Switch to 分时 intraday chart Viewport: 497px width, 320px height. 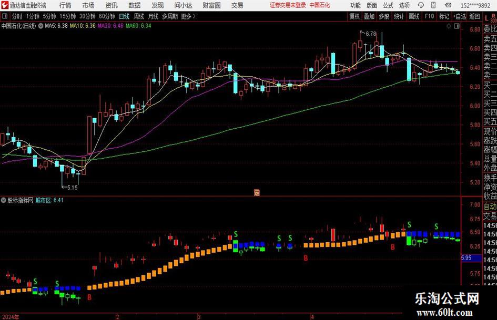17,16
